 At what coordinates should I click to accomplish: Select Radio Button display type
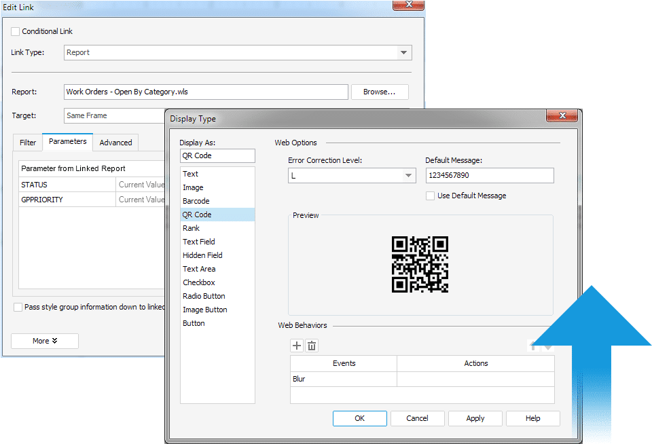point(217,296)
